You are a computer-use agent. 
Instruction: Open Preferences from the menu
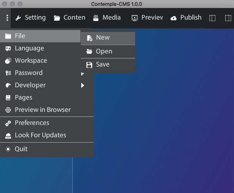[32, 123]
